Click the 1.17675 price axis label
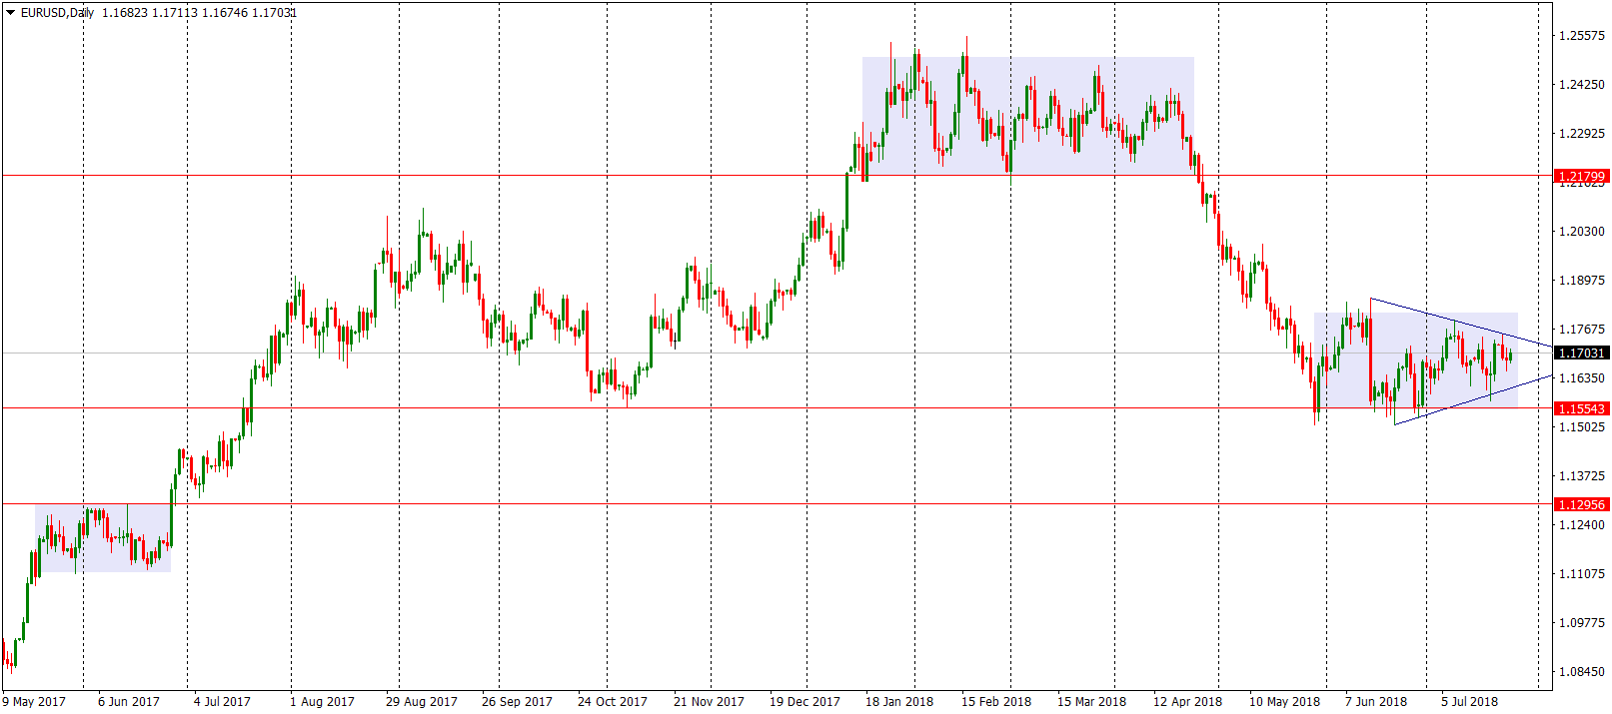Viewport: 1612px width, 714px height. tap(1582, 330)
